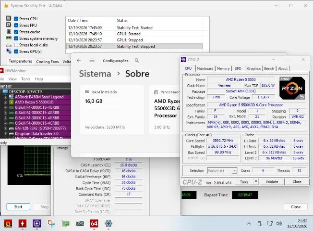This screenshot has width=313, height=231.
Task: Click Tools button in CPU-Z
Action: (x=244, y=182)
